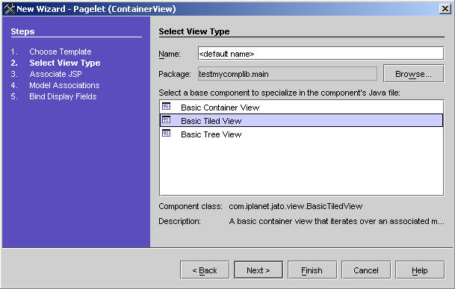Click the truncated Description text

[x=336, y=221]
